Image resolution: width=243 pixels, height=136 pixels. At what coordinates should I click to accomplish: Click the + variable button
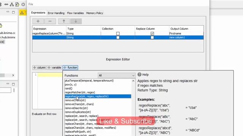54,68
